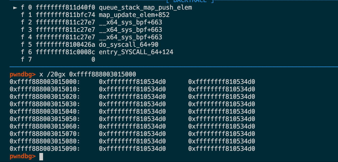The image size is (338, 162).
Task: Click the zero value in frame f 7
Action: 93,59
